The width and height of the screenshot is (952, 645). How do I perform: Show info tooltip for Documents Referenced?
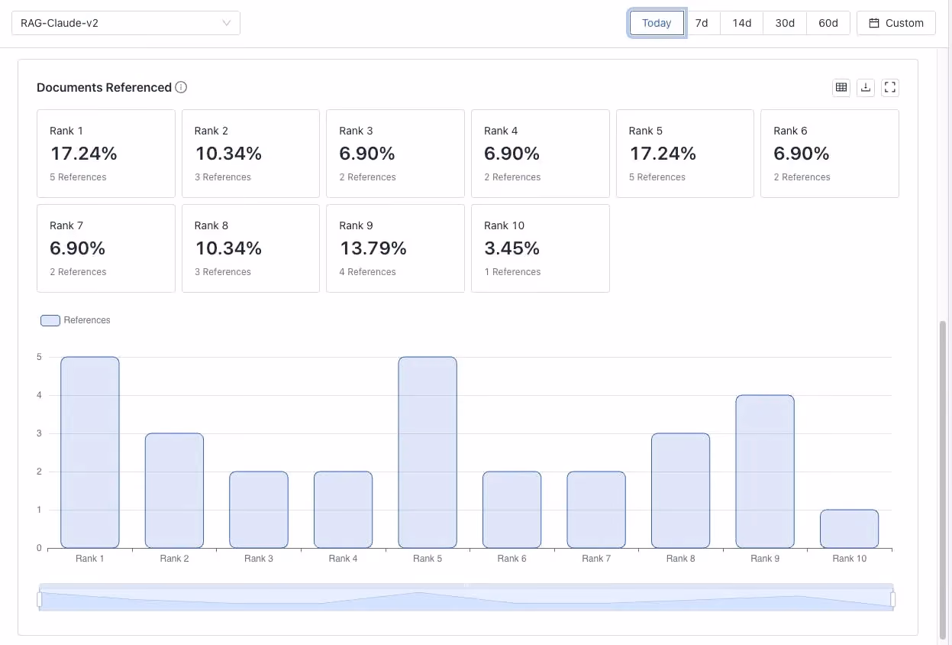[181, 87]
